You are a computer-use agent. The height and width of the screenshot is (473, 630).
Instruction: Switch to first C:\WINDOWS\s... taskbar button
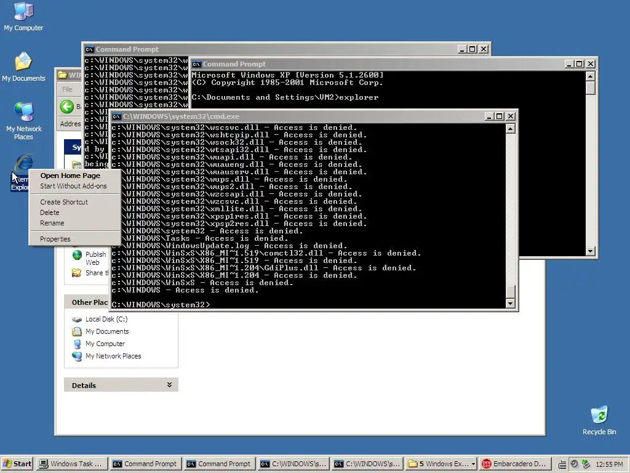293,464
